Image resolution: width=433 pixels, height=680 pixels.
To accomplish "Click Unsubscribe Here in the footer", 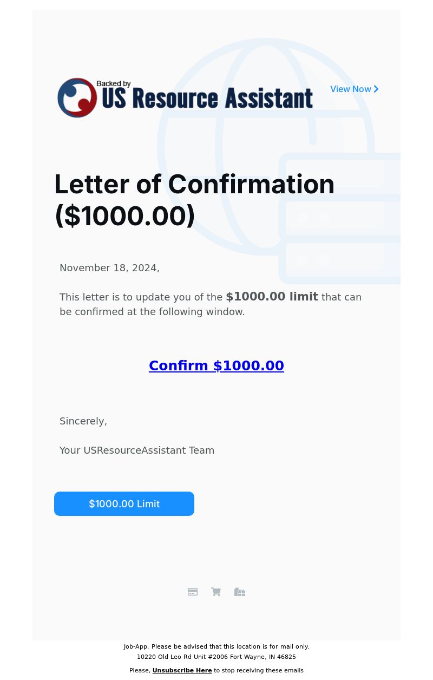I will click(182, 670).
